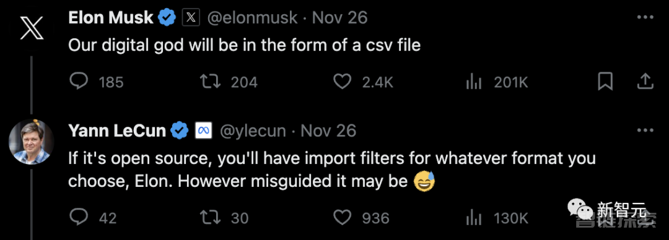Share Elon Musk's tweet via upload icon
This screenshot has height=240, width=669.
pyautogui.click(x=645, y=82)
